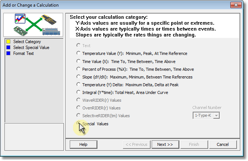Click the Next >> button
248x161 pixels.
click(x=165, y=144)
